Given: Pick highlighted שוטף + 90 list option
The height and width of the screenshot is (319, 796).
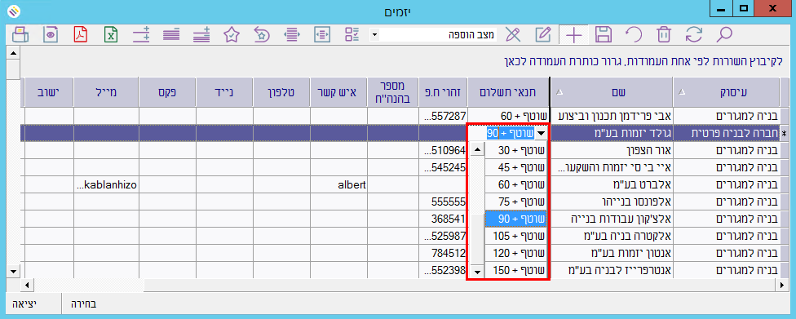Looking at the screenshot, I should point(516,219).
